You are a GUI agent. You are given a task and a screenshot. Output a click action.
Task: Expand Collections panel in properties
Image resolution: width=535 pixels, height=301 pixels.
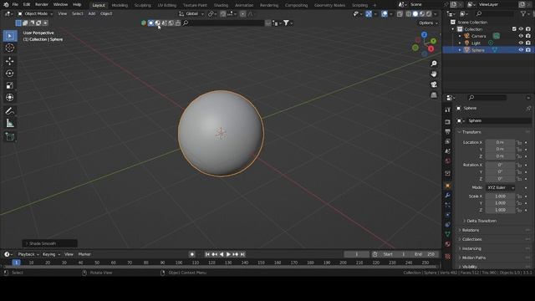[471, 239]
